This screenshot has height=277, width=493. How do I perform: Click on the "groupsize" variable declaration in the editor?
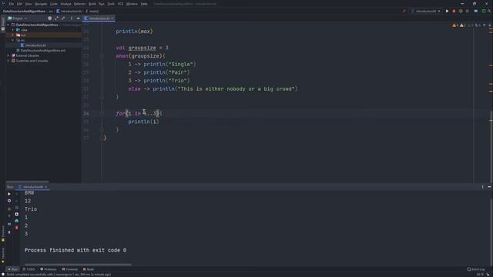click(142, 48)
